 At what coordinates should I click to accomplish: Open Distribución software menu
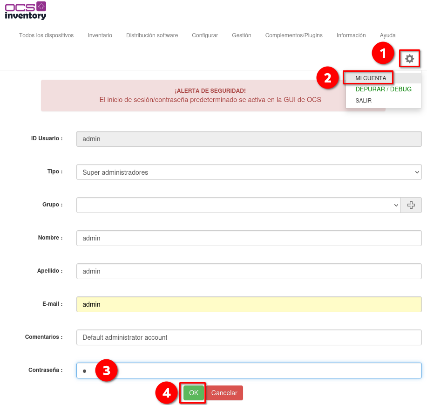(x=152, y=35)
